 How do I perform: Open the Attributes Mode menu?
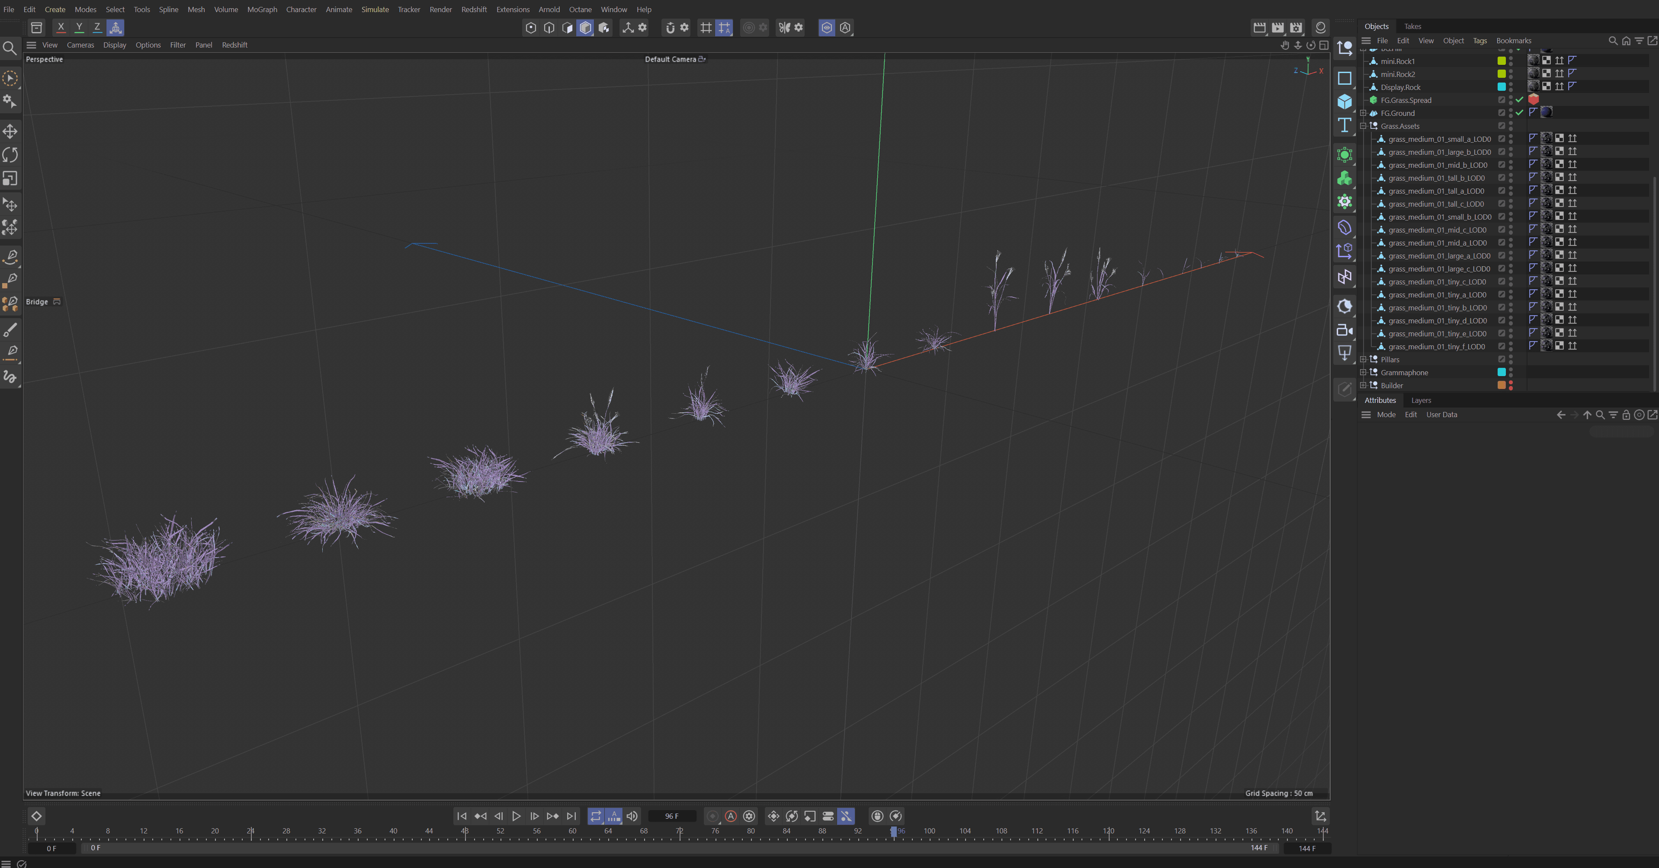pyautogui.click(x=1386, y=415)
